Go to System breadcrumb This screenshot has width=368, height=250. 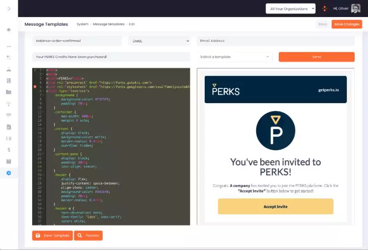pyautogui.click(x=83, y=24)
